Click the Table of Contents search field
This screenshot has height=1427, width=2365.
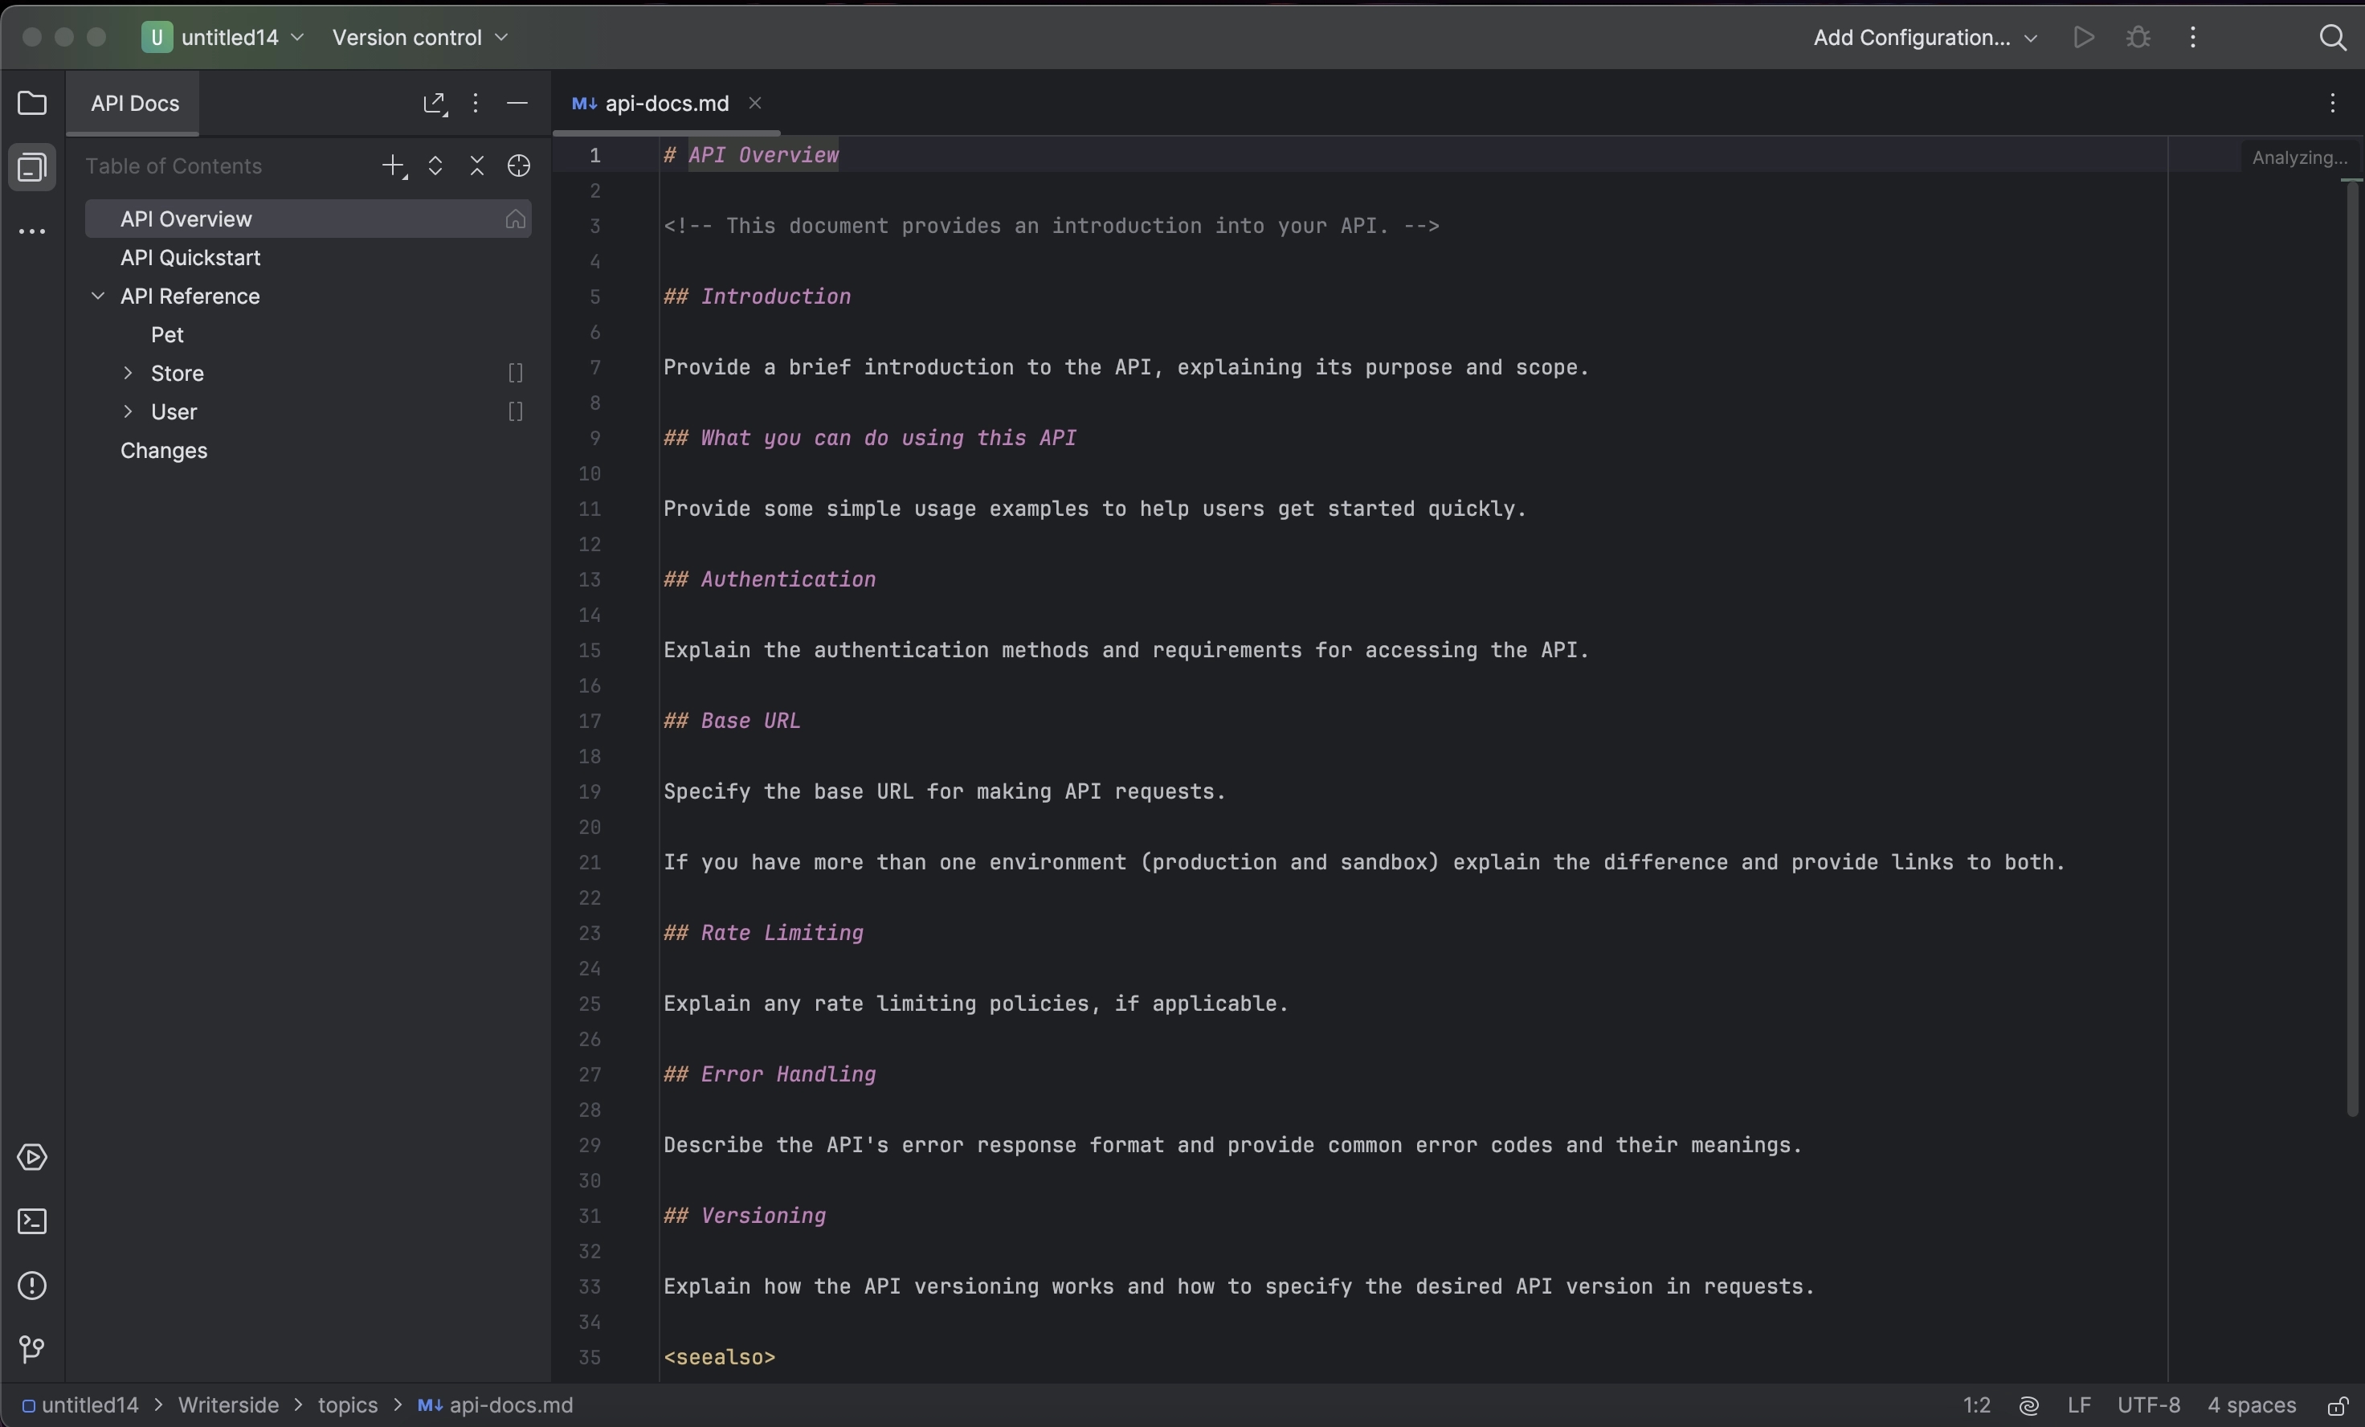[174, 166]
